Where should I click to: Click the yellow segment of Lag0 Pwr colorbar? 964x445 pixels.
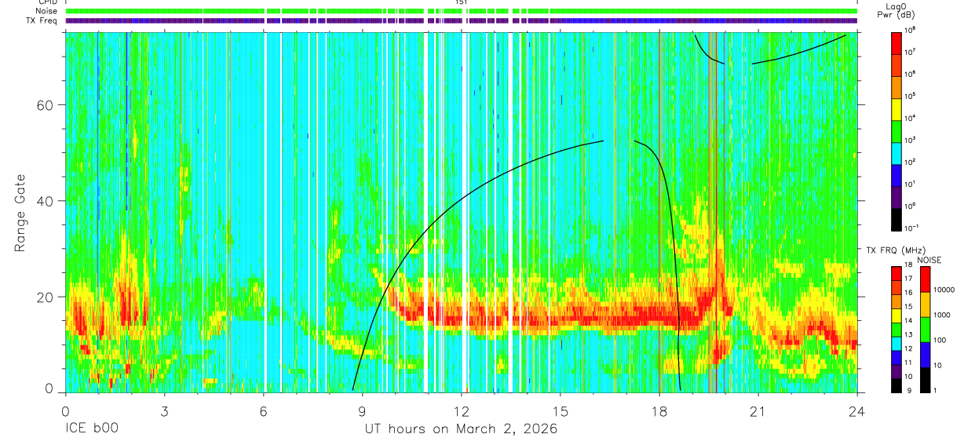[x=896, y=108]
